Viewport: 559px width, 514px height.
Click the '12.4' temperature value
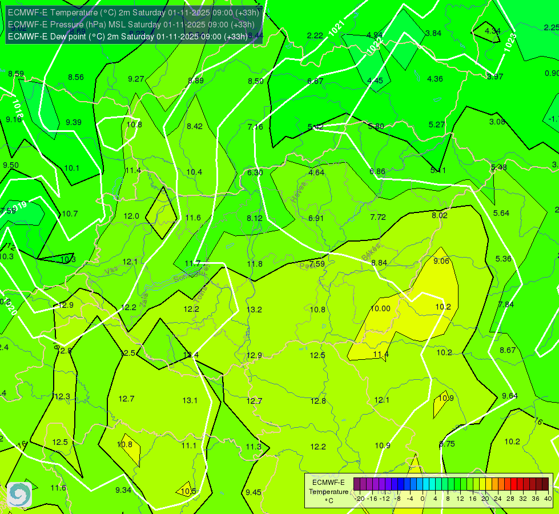(191, 355)
